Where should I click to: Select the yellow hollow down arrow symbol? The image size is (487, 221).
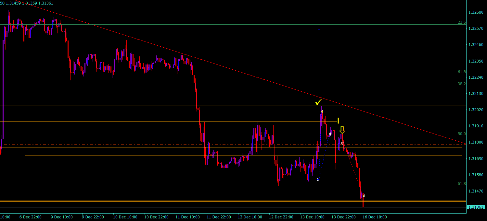coord(342,130)
